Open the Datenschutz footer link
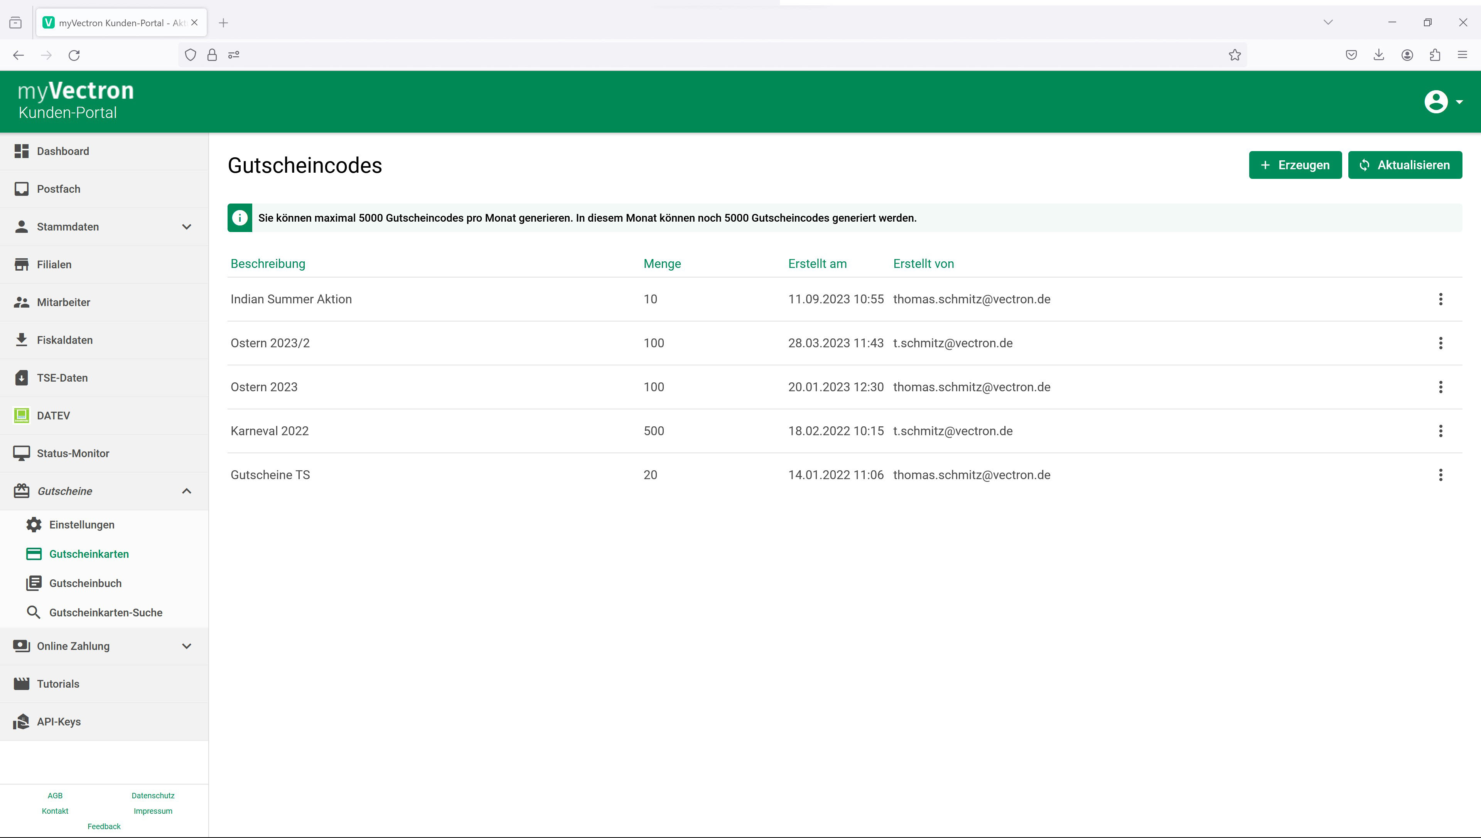Image resolution: width=1481 pixels, height=838 pixels. pos(153,796)
